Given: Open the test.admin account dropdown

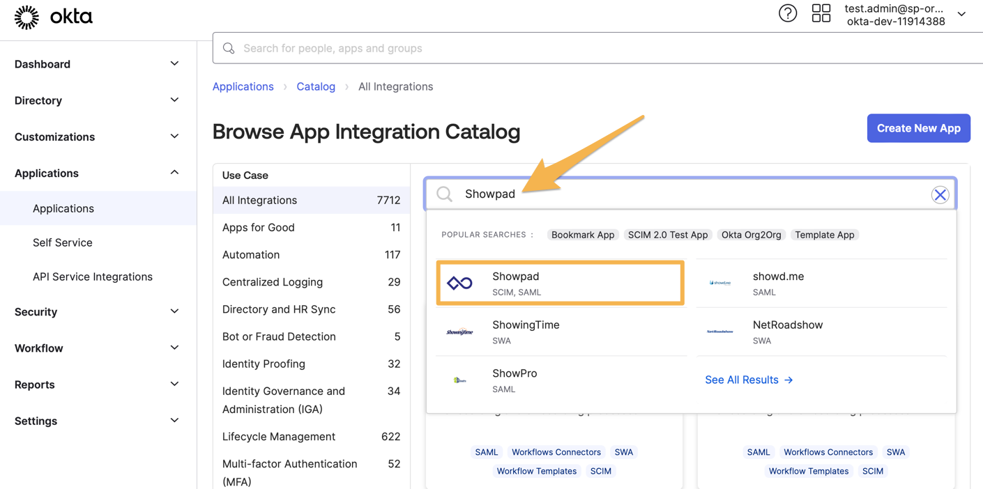Looking at the screenshot, I should point(961,15).
